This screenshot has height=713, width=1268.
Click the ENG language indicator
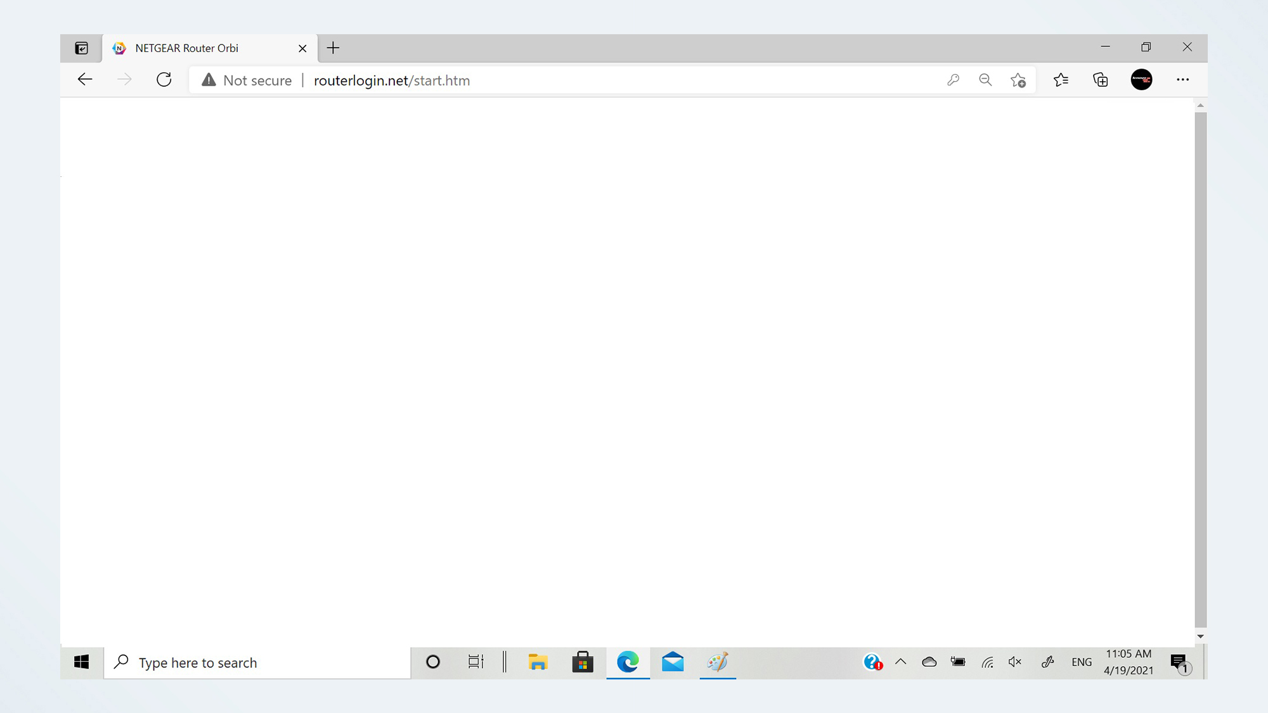tap(1082, 662)
